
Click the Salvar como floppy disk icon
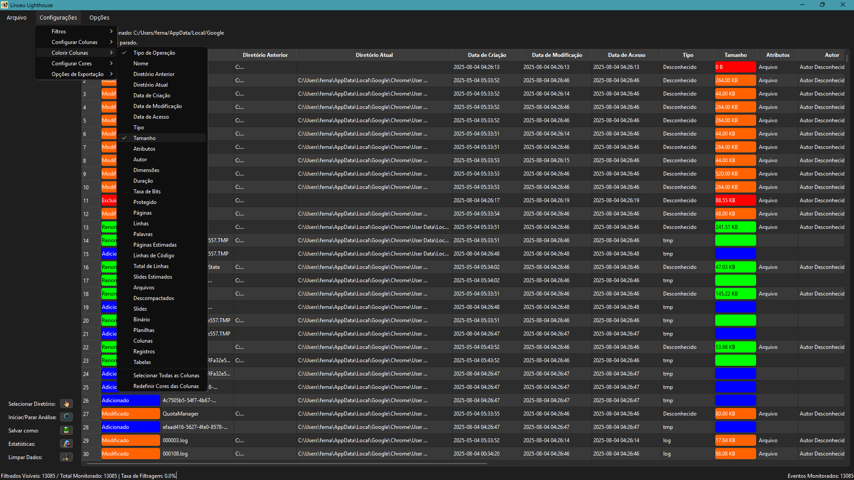(66, 430)
